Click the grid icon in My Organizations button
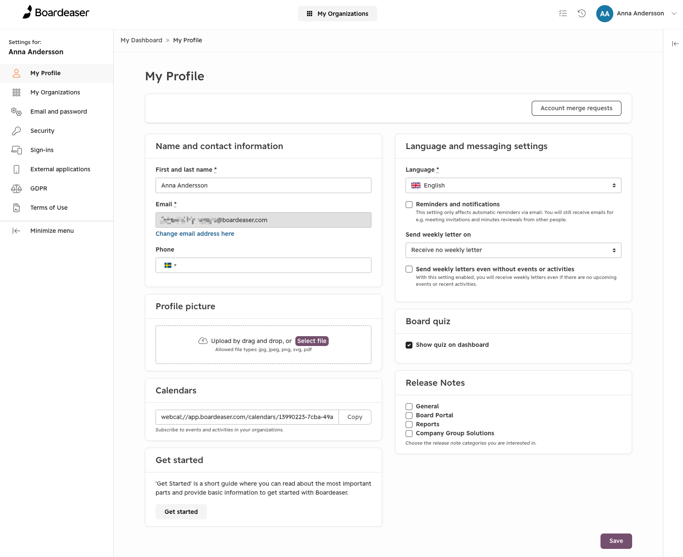The width and height of the screenshot is (683, 557). coord(309,14)
